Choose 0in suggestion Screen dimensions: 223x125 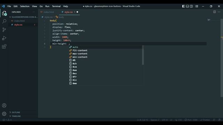click(x=105, y=80)
